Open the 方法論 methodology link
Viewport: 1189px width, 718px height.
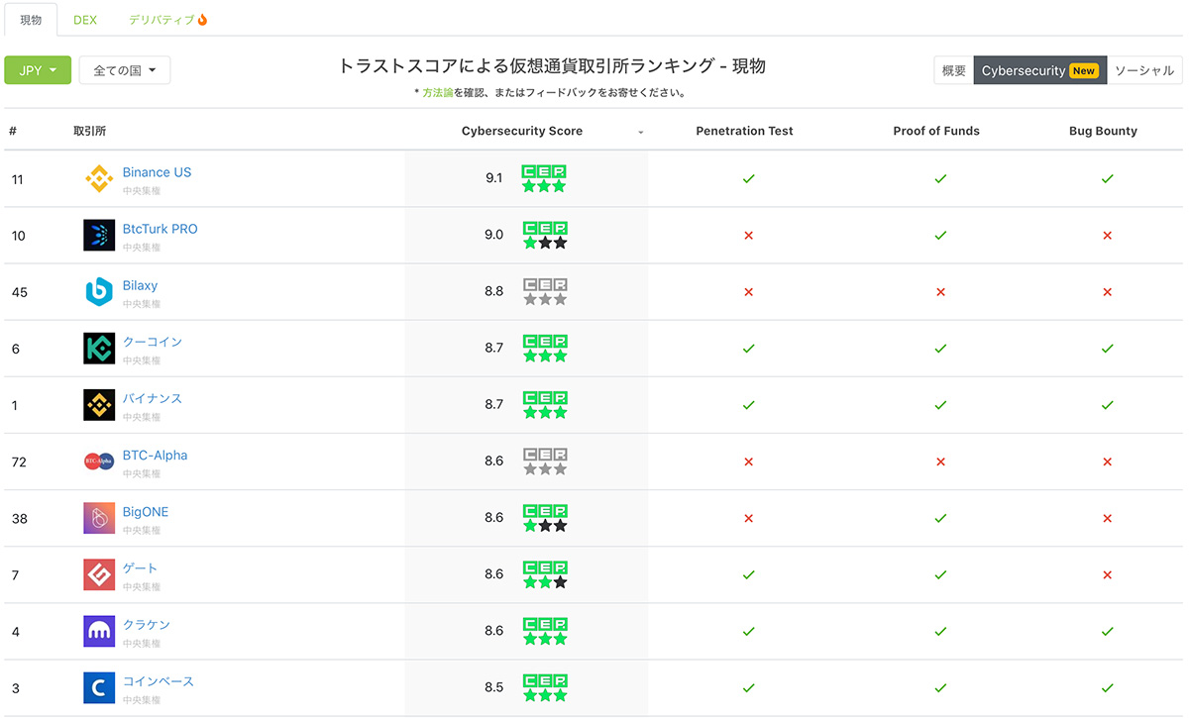(438, 93)
